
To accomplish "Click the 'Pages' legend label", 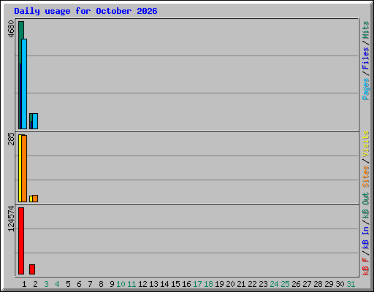I will 365,89.
